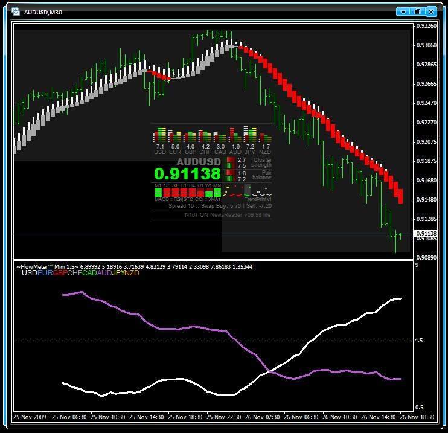
Task: Select the JPY strength label under 7.2
Action: pos(250,152)
